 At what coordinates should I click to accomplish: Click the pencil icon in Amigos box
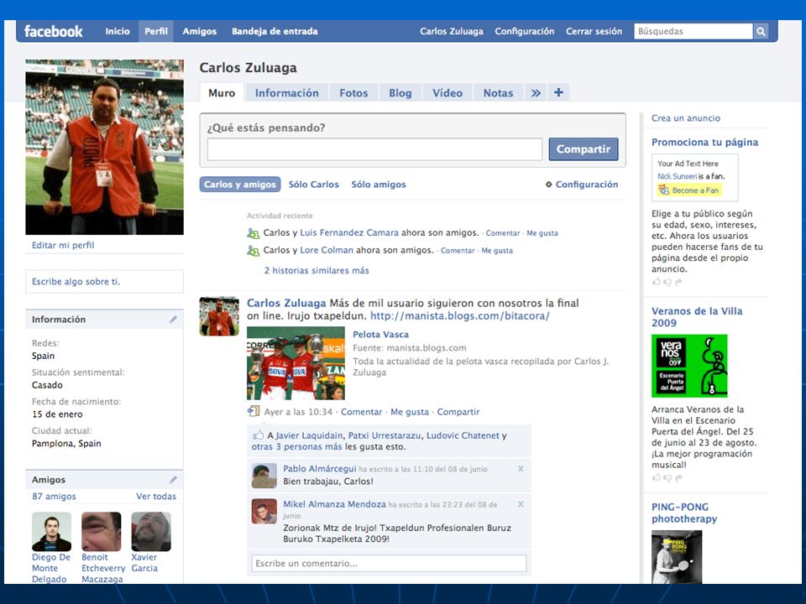[173, 480]
